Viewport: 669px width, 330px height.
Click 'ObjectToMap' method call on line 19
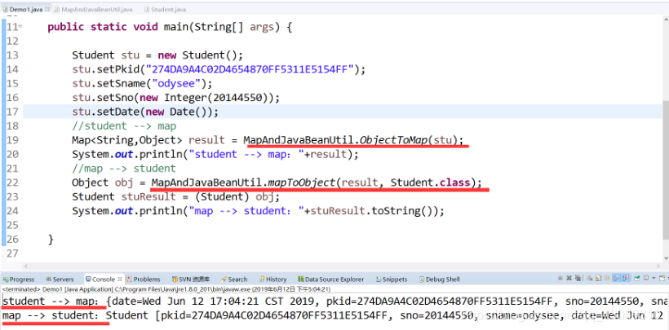(394, 140)
